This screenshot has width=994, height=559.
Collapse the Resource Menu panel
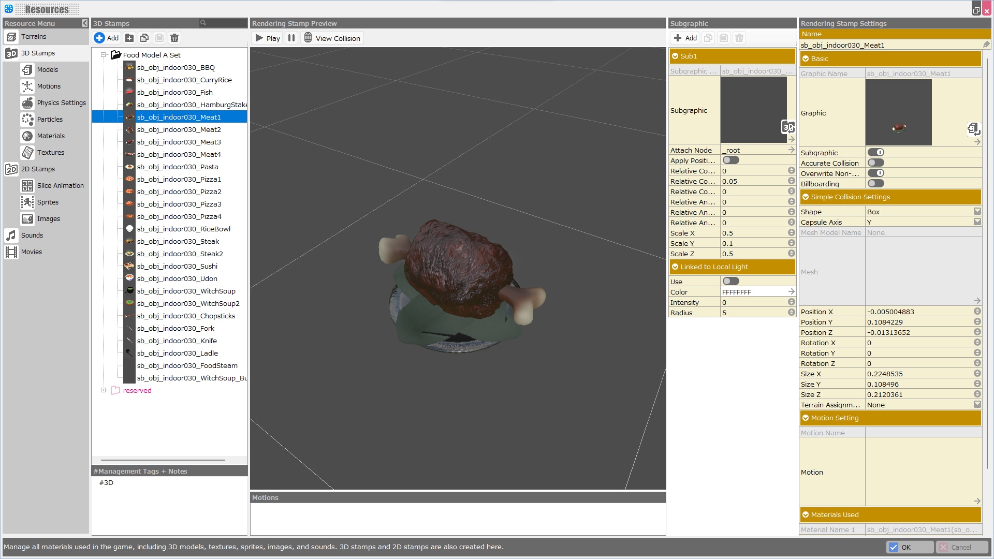tap(84, 23)
